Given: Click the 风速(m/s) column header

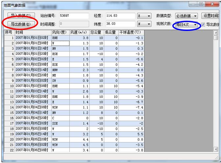Looking at the screenshot, I should pos(78,33).
